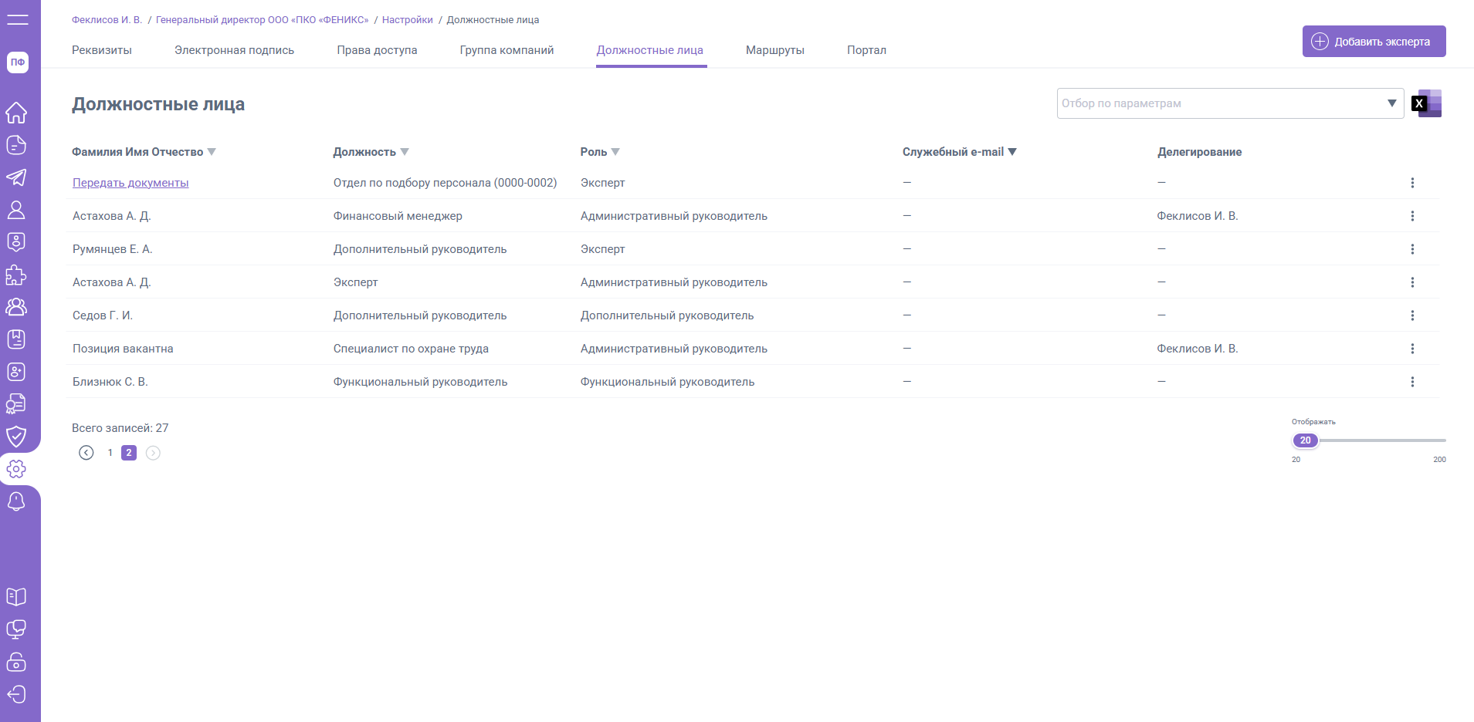This screenshot has height=722, width=1474.
Task: Open the Должность column filter
Action: 405,152
